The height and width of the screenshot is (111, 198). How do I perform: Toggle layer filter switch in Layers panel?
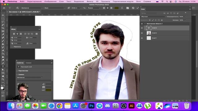186,13
